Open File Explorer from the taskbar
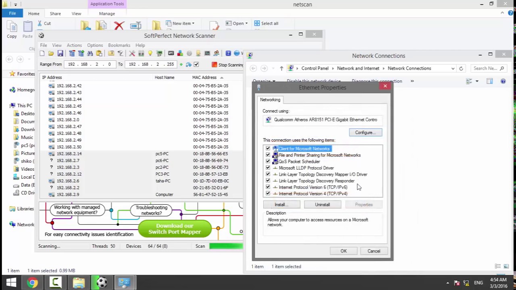 [x=79, y=282]
